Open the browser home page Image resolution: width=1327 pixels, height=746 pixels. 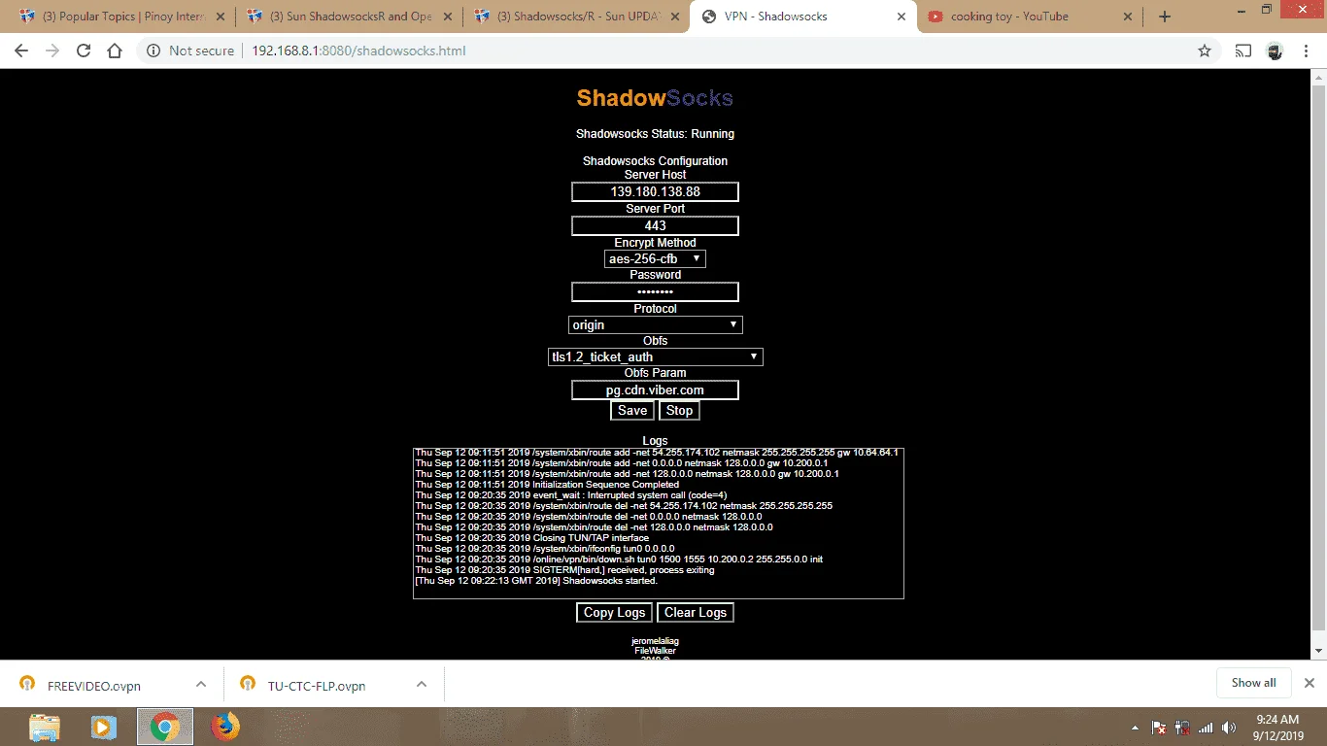115,51
